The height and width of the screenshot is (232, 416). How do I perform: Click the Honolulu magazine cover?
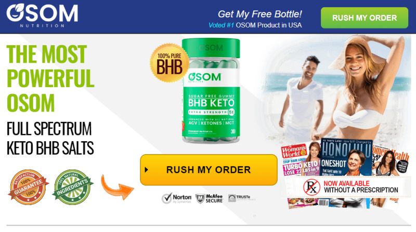point(346,157)
